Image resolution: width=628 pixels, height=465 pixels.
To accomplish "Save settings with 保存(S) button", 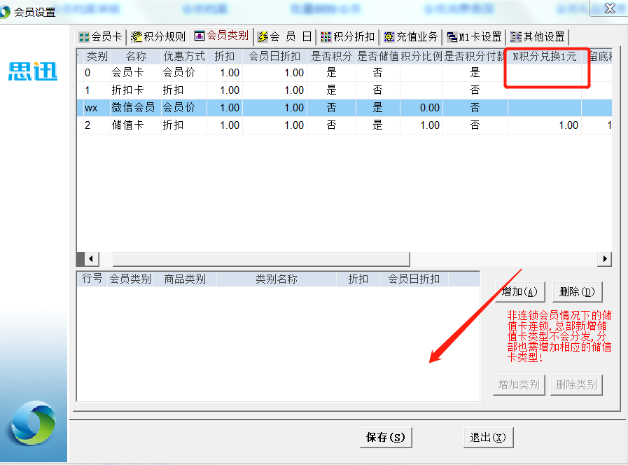I will click(385, 437).
